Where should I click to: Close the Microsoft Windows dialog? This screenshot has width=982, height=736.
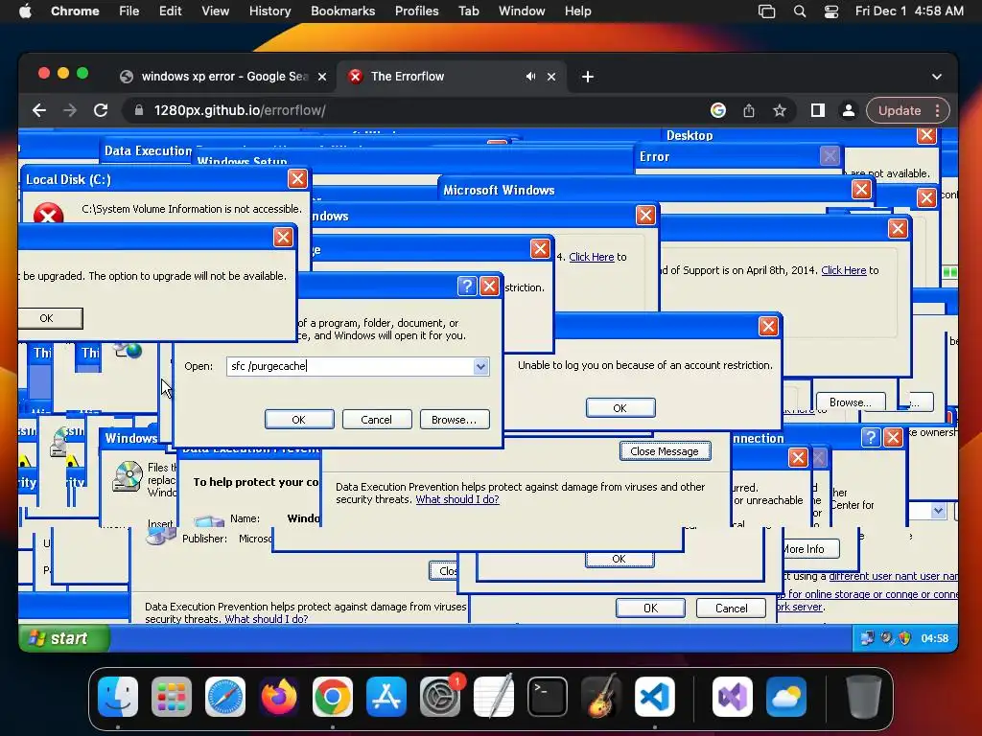[x=861, y=189]
